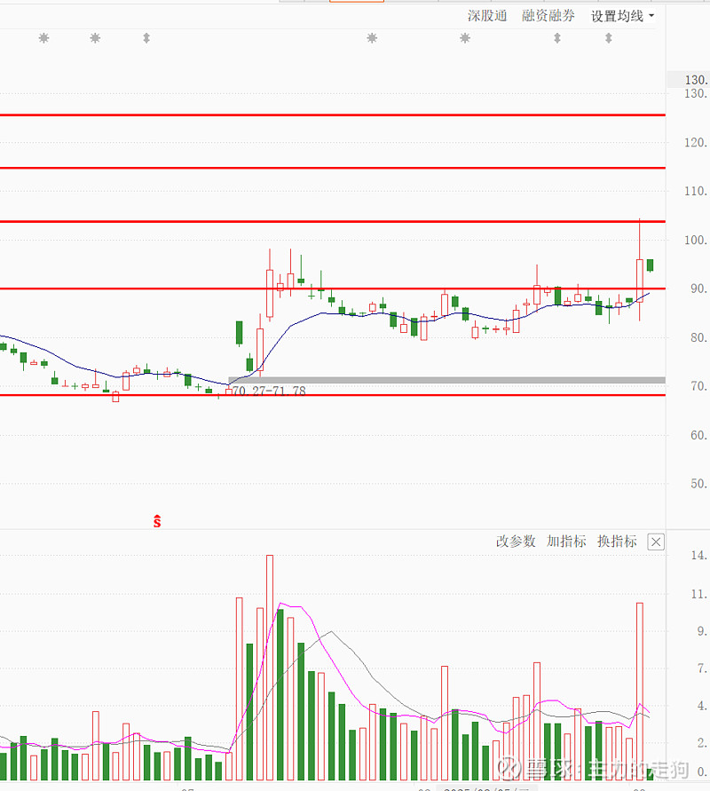This screenshot has width=710, height=791.
Task: Click 换指标 to switch indicator
Action: pyautogui.click(x=617, y=542)
